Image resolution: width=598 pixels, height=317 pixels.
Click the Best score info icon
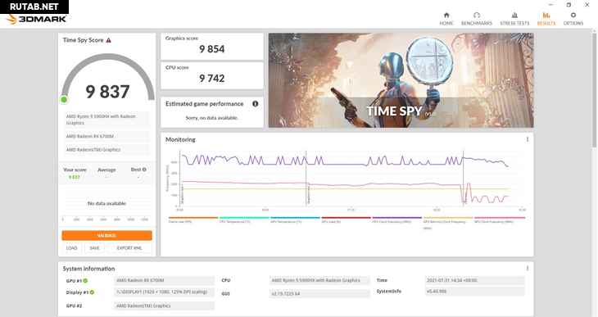144,170
